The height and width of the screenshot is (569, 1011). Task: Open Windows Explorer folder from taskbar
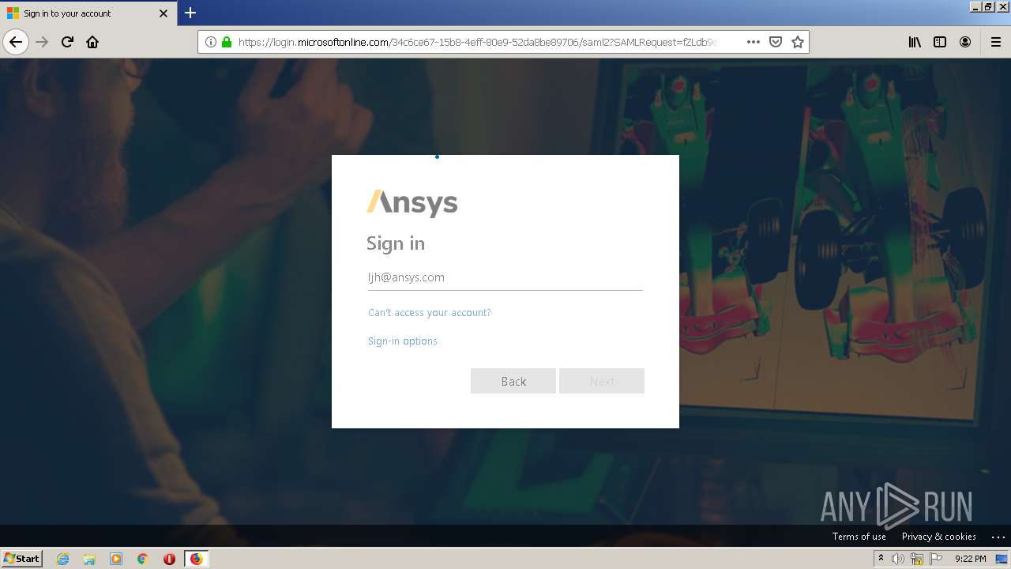click(x=89, y=559)
